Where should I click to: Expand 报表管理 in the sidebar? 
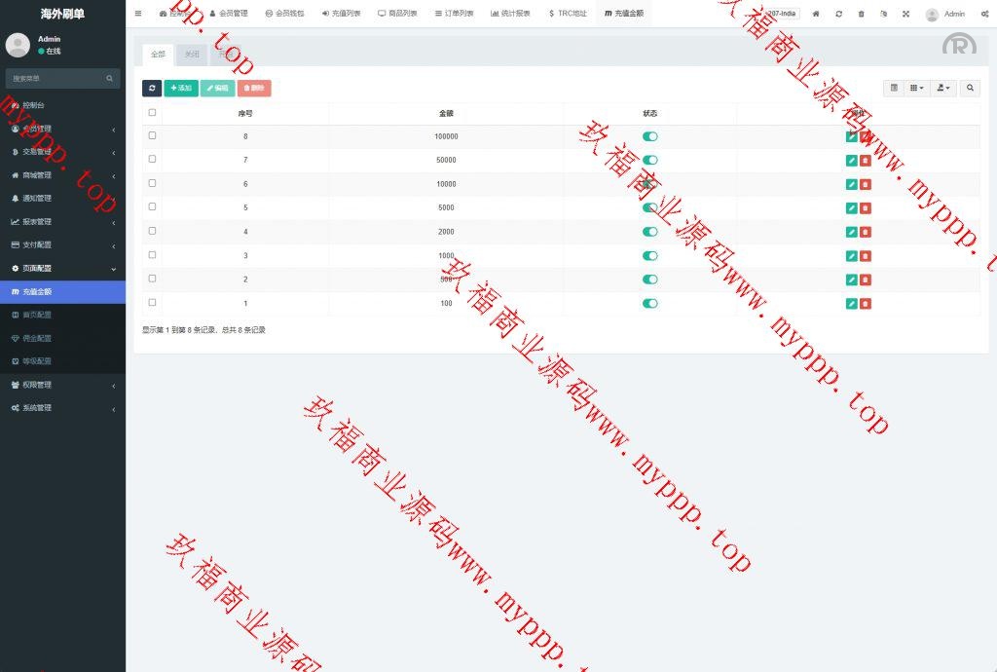[63, 221]
